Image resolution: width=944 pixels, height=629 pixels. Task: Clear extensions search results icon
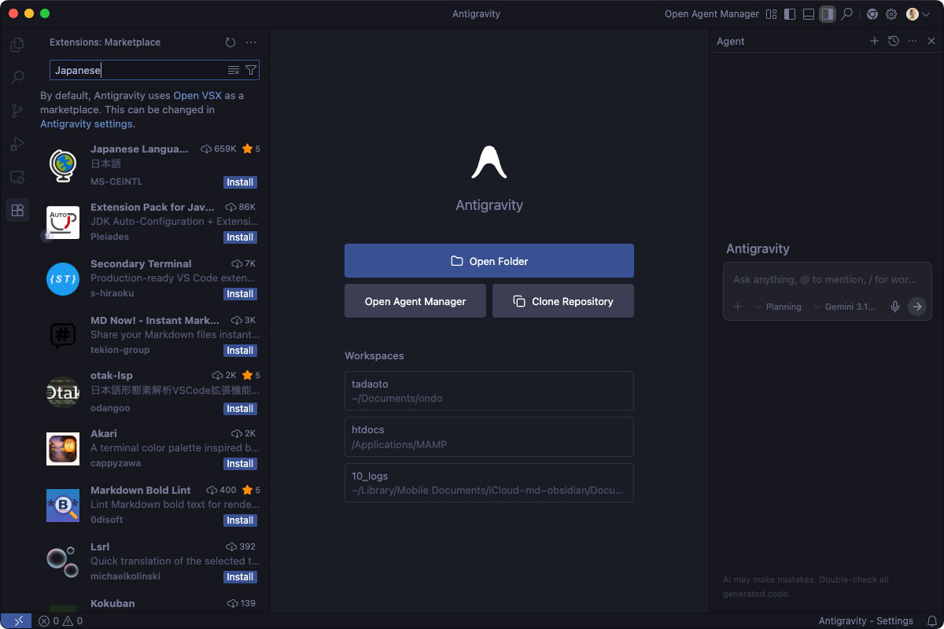(x=234, y=70)
